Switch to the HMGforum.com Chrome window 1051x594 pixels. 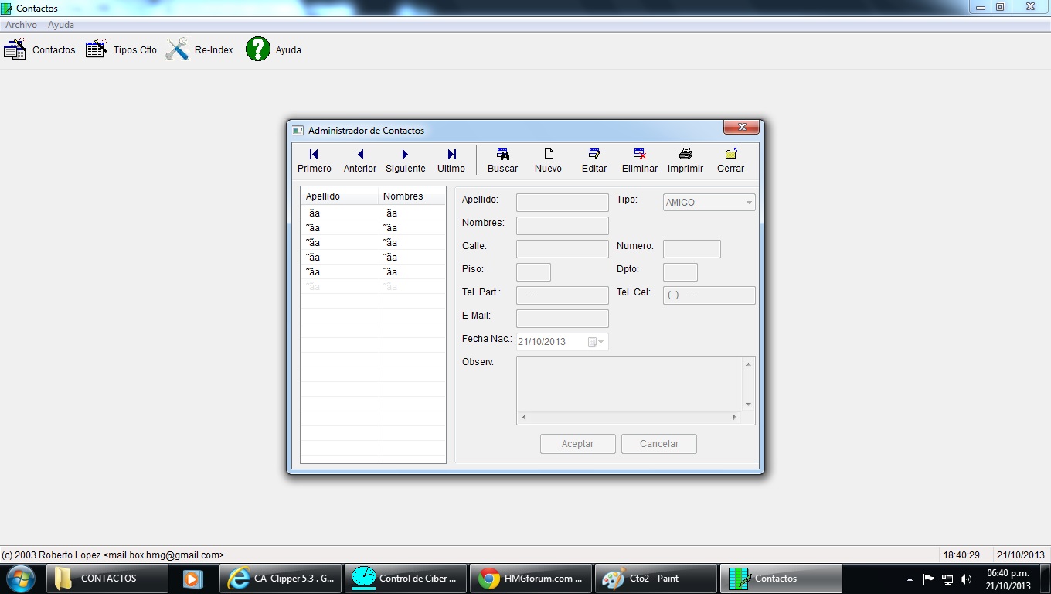pyautogui.click(x=530, y=579)
